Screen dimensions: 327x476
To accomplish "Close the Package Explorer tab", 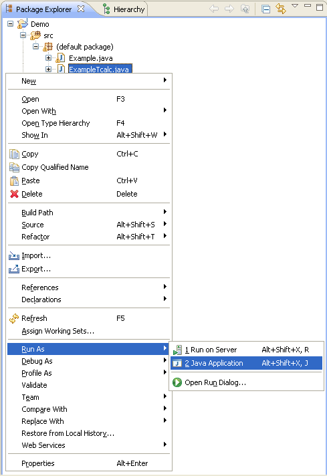I will pos(81,9).
